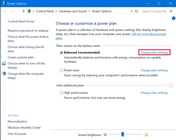Open Require a password on wakeup
This screenshot has width=176, height=140.
(x=28, y=31)
